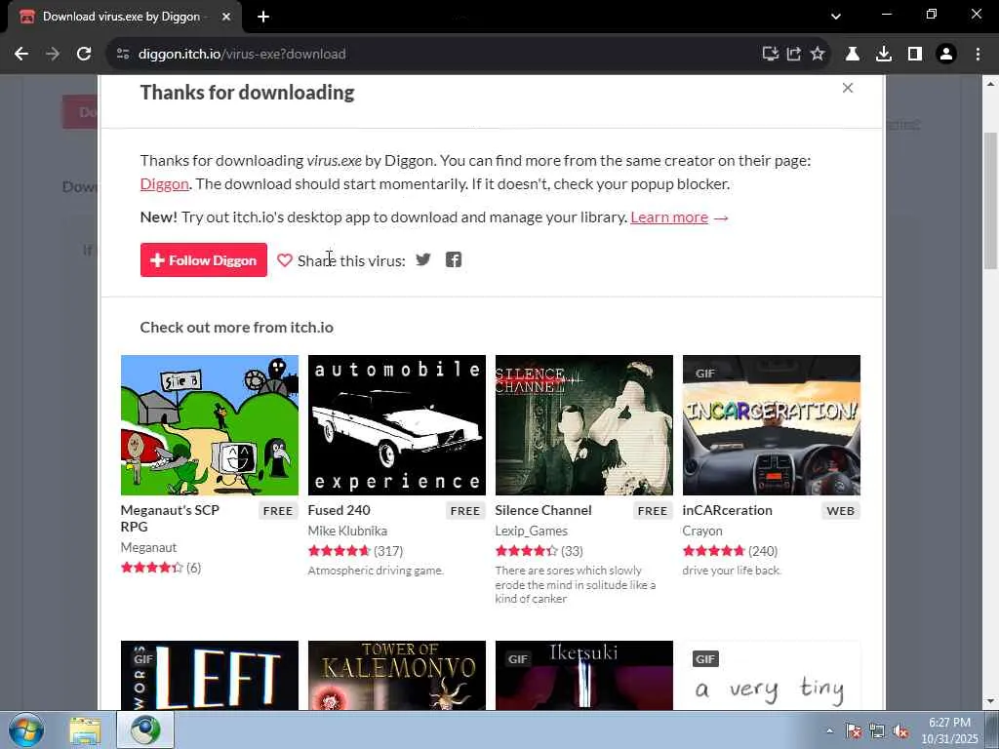Click the heart icon beside Share this virus
This screenshot has width=999, height=749.
tap(285, 259)
